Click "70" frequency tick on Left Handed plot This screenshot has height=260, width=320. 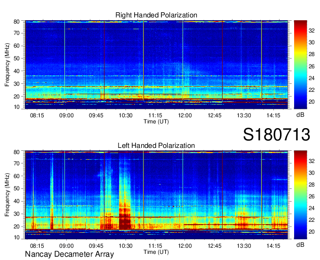pos(16,163)
